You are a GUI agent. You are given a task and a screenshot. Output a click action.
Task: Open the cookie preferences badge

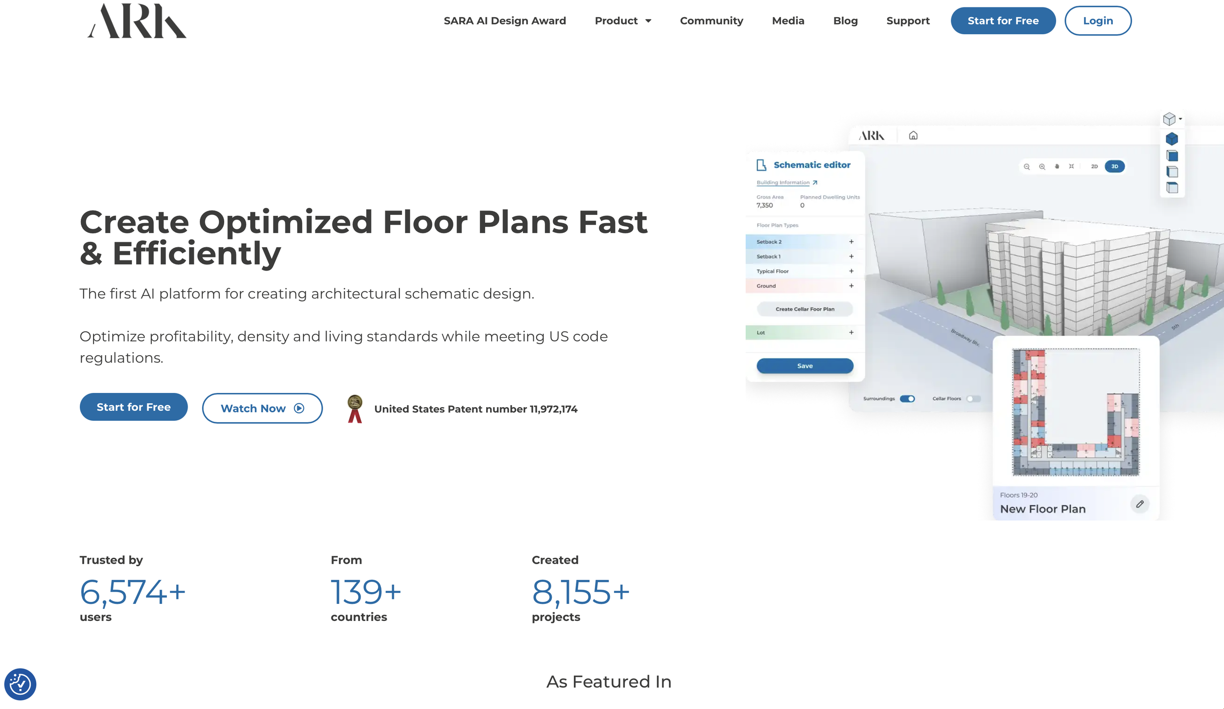point(20,684)
